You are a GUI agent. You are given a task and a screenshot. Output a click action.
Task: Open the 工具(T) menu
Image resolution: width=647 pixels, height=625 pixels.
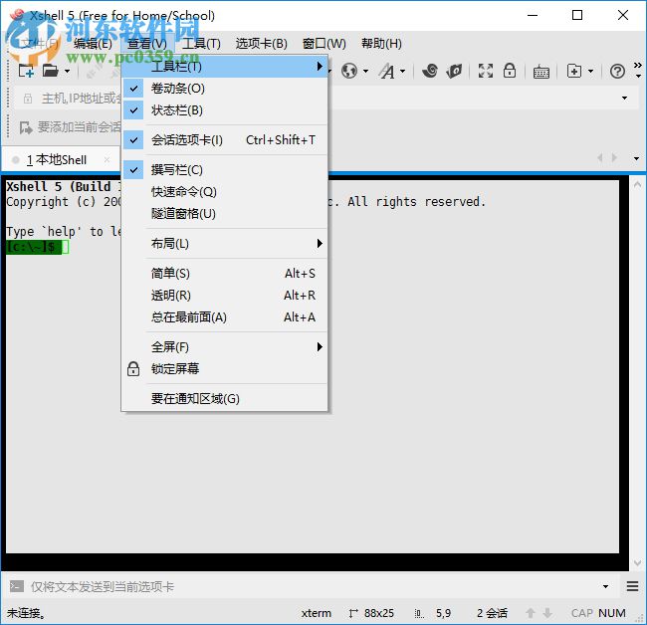201,44
